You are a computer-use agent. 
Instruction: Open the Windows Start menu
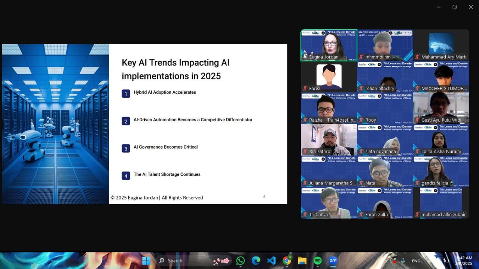pyautogui.click(x=146, y=261)
